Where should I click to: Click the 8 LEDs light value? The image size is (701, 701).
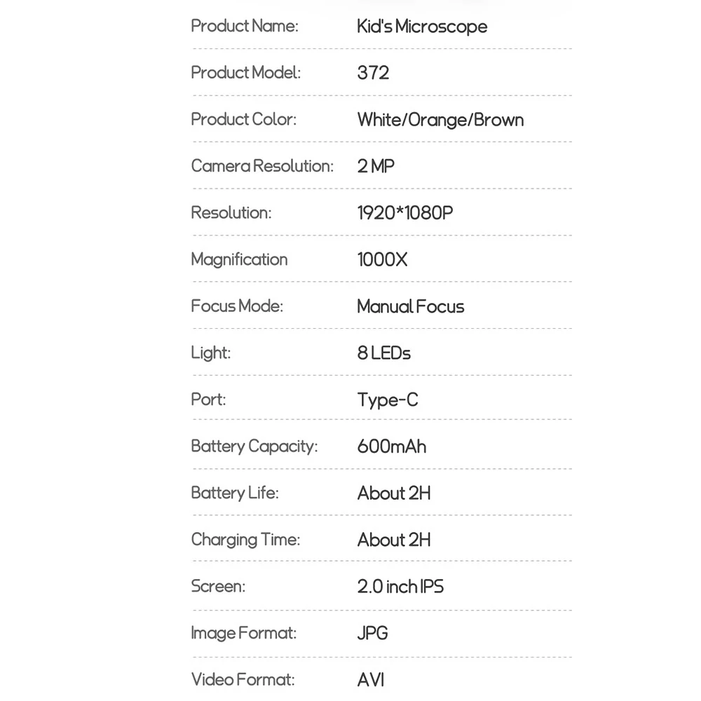click(383, 353)
